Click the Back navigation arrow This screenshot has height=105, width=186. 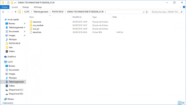[x=3, y=12]
